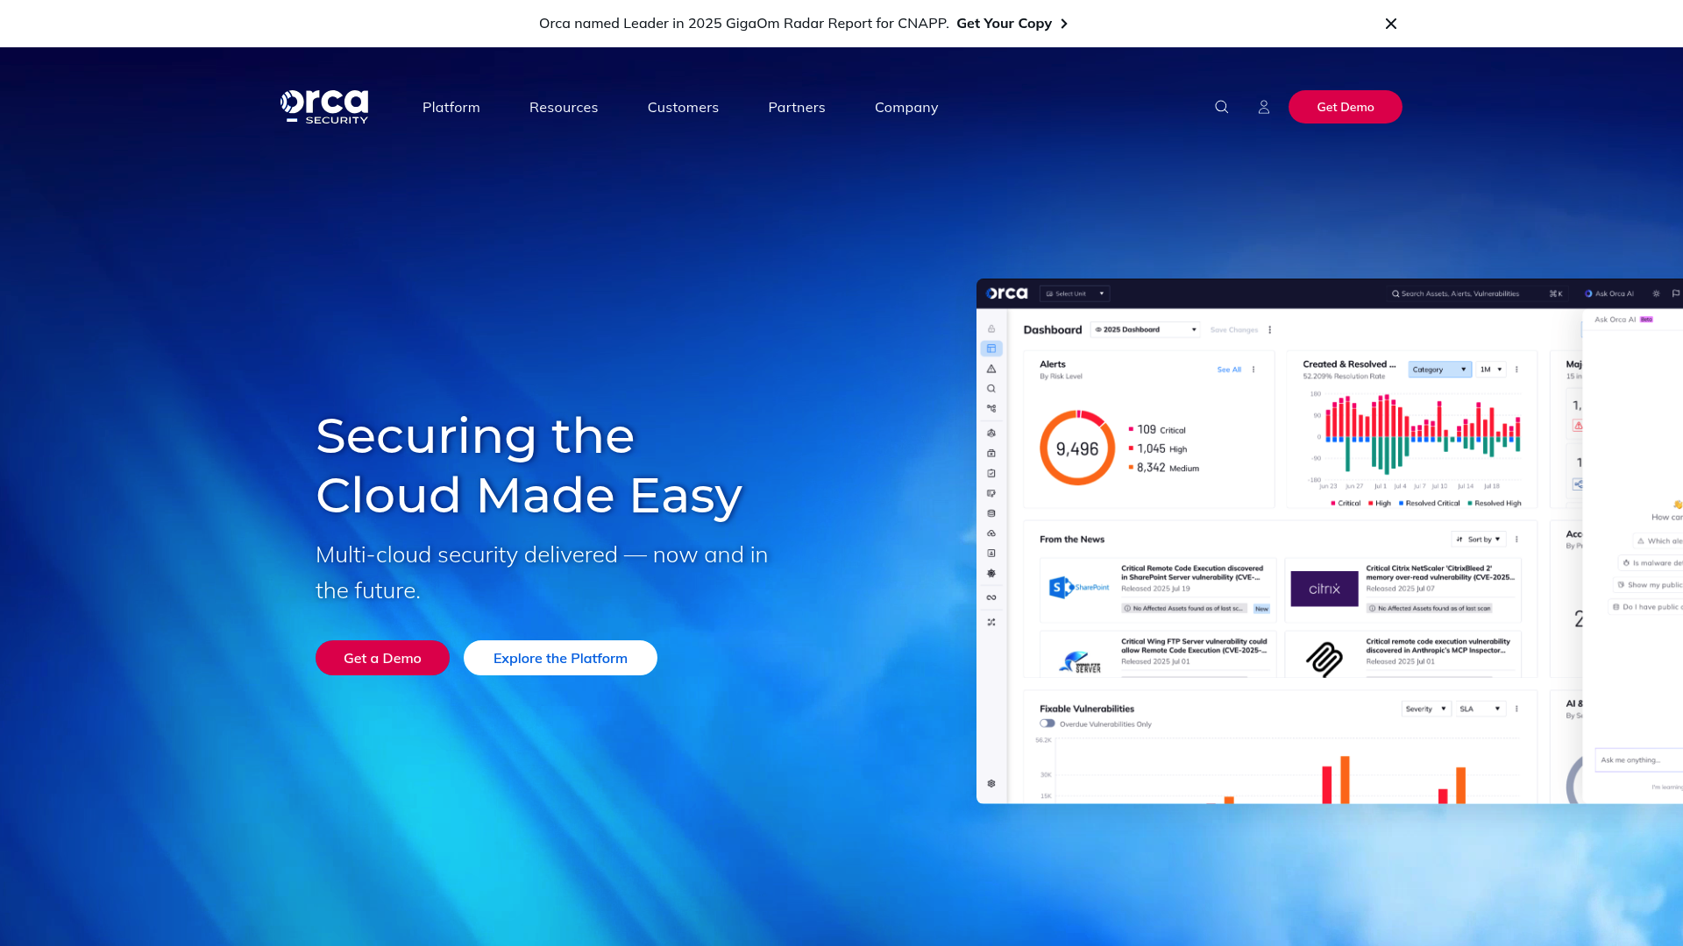This screenshot has height=946, width=1683.
Task: Click the dashboard preview's sidebar lock icon
Action: click(991, 329)
